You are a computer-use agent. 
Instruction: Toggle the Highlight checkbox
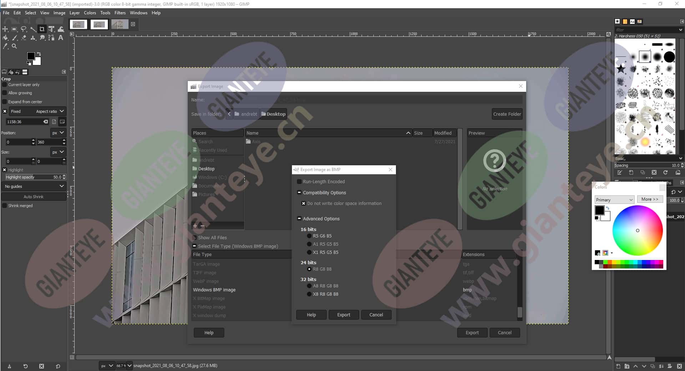pyautogui.click(x=5, y=170)
